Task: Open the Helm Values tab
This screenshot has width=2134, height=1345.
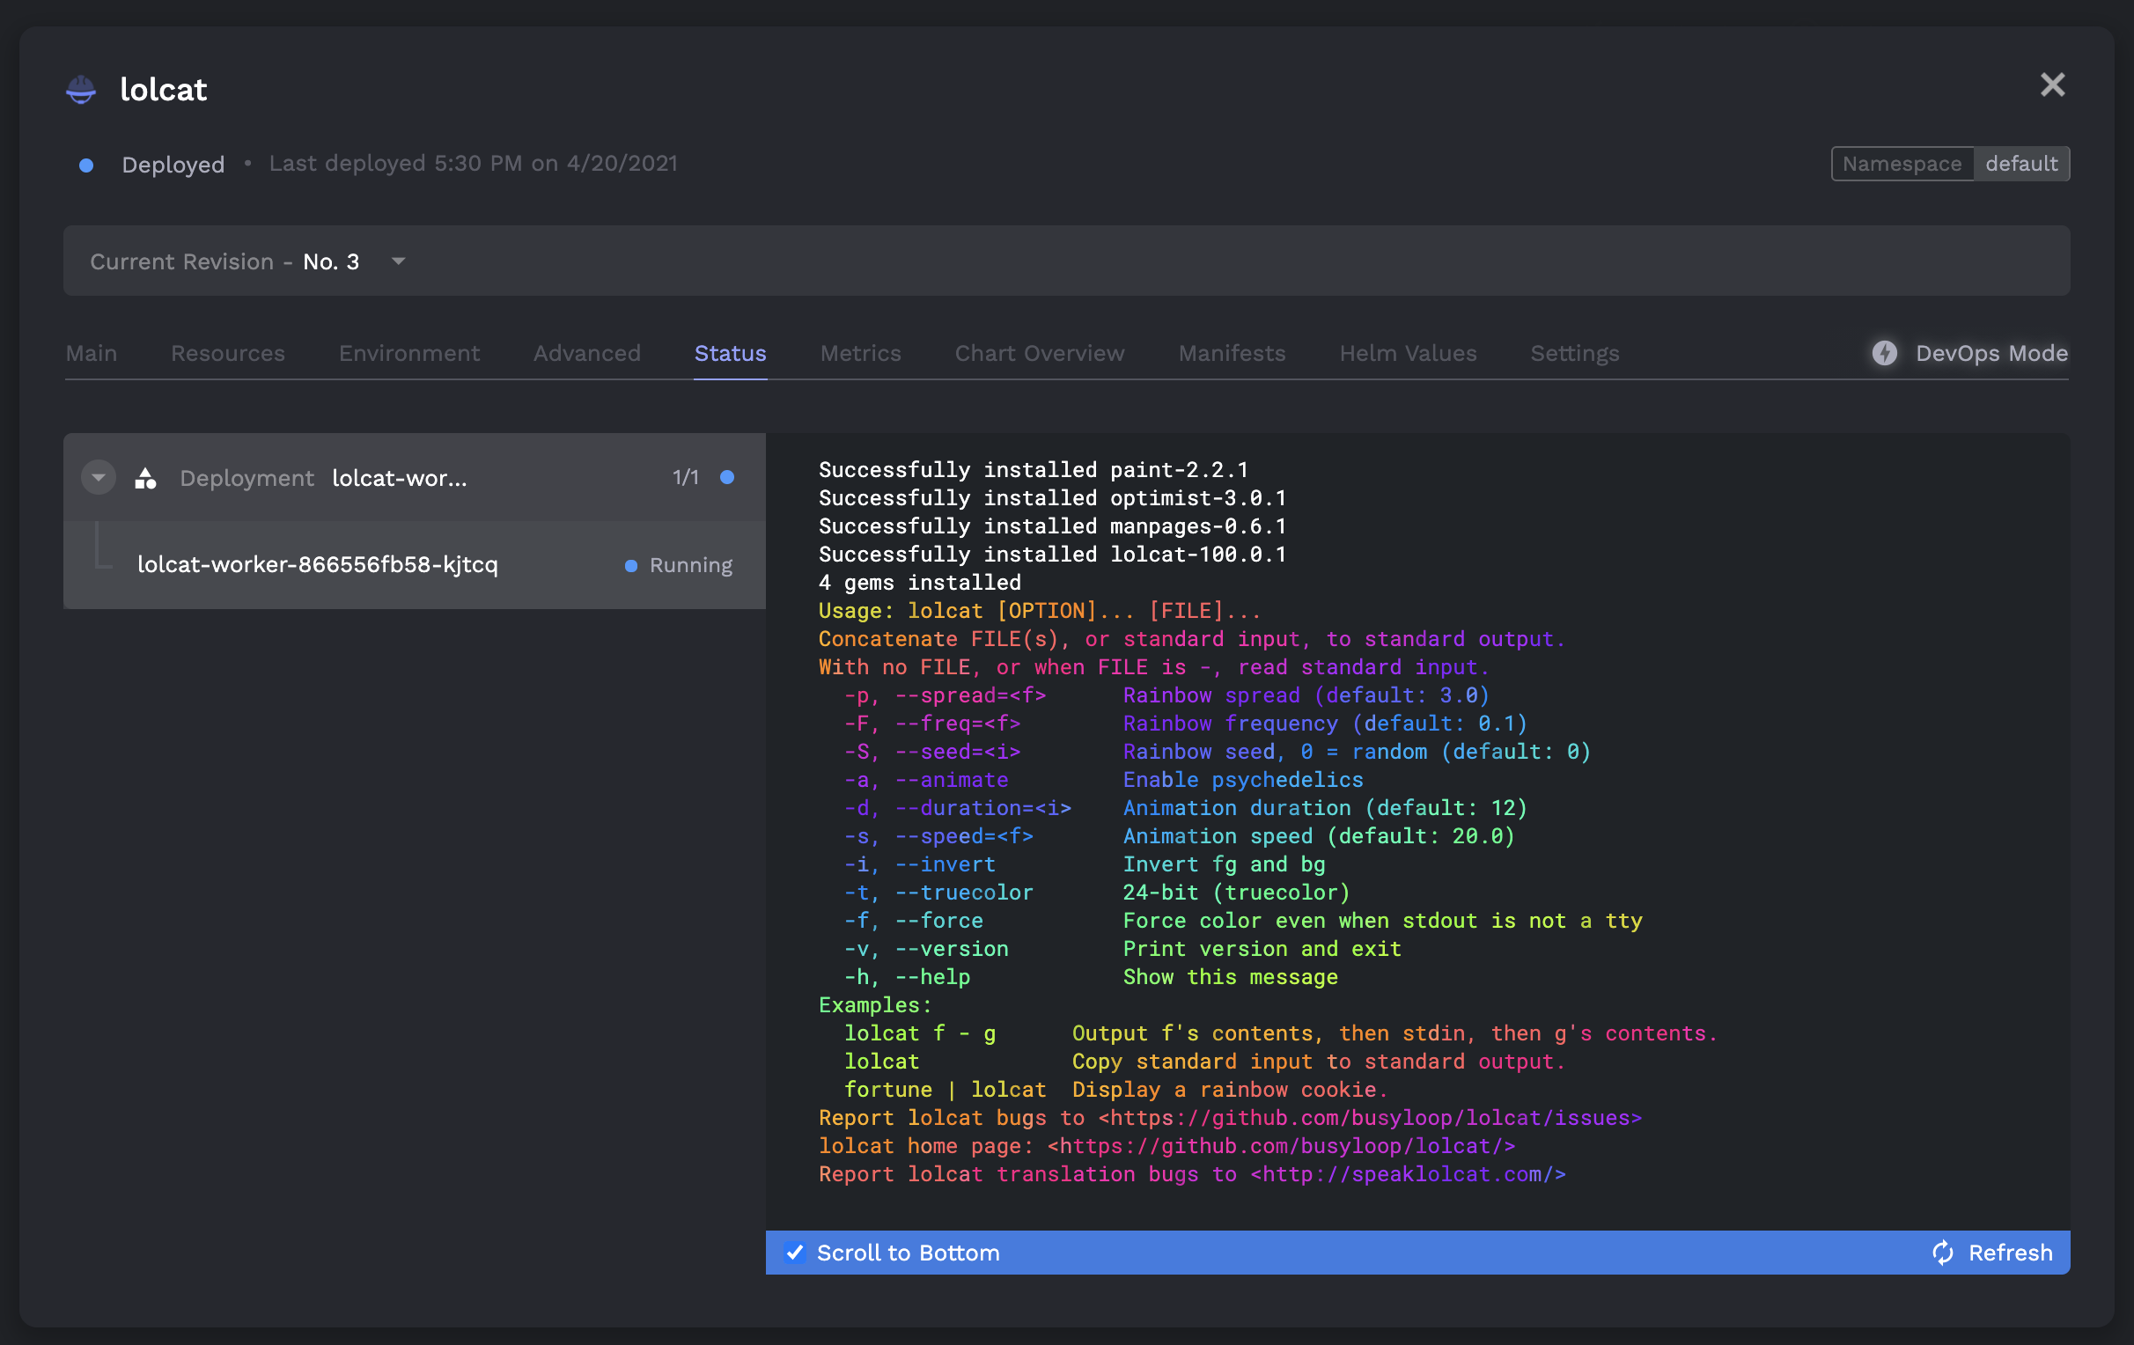Action: coord(1408,353)
